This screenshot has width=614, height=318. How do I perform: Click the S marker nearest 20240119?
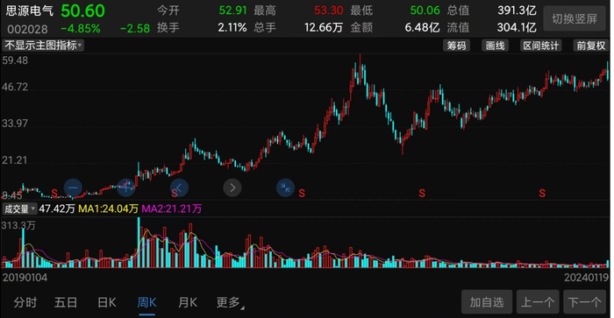click(x=542, y=194)
